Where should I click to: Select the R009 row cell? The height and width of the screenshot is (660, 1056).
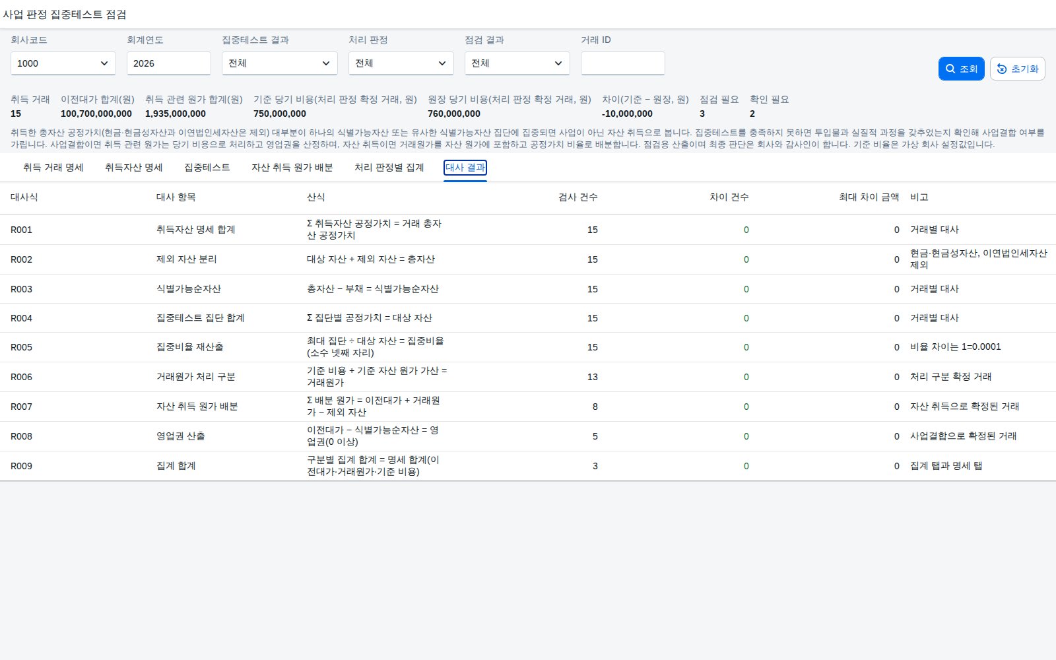21,466
